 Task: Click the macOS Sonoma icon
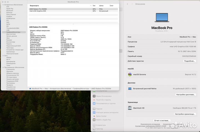130,75
